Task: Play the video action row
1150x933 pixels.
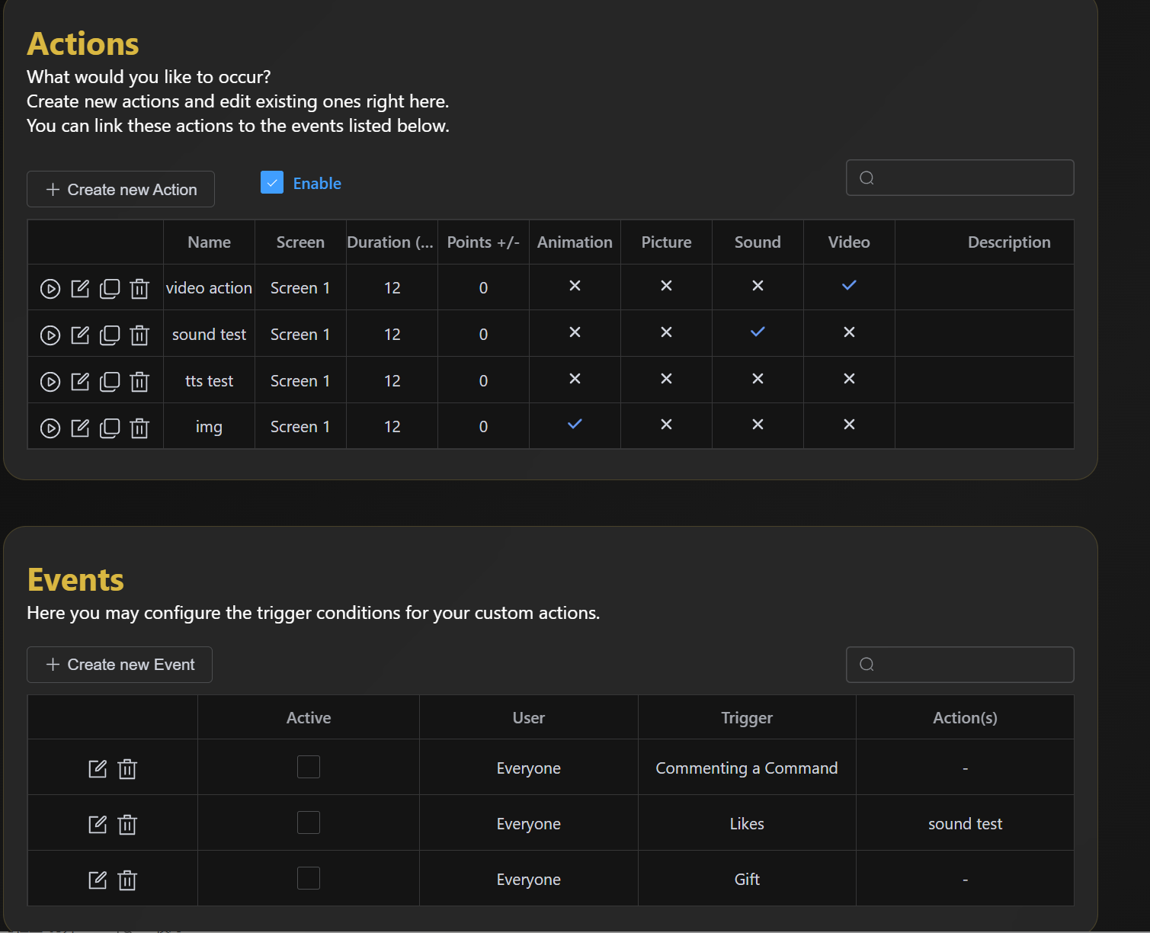Action: 50,289
